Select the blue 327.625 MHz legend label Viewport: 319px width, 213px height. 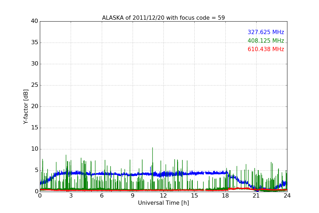[266, 32]
